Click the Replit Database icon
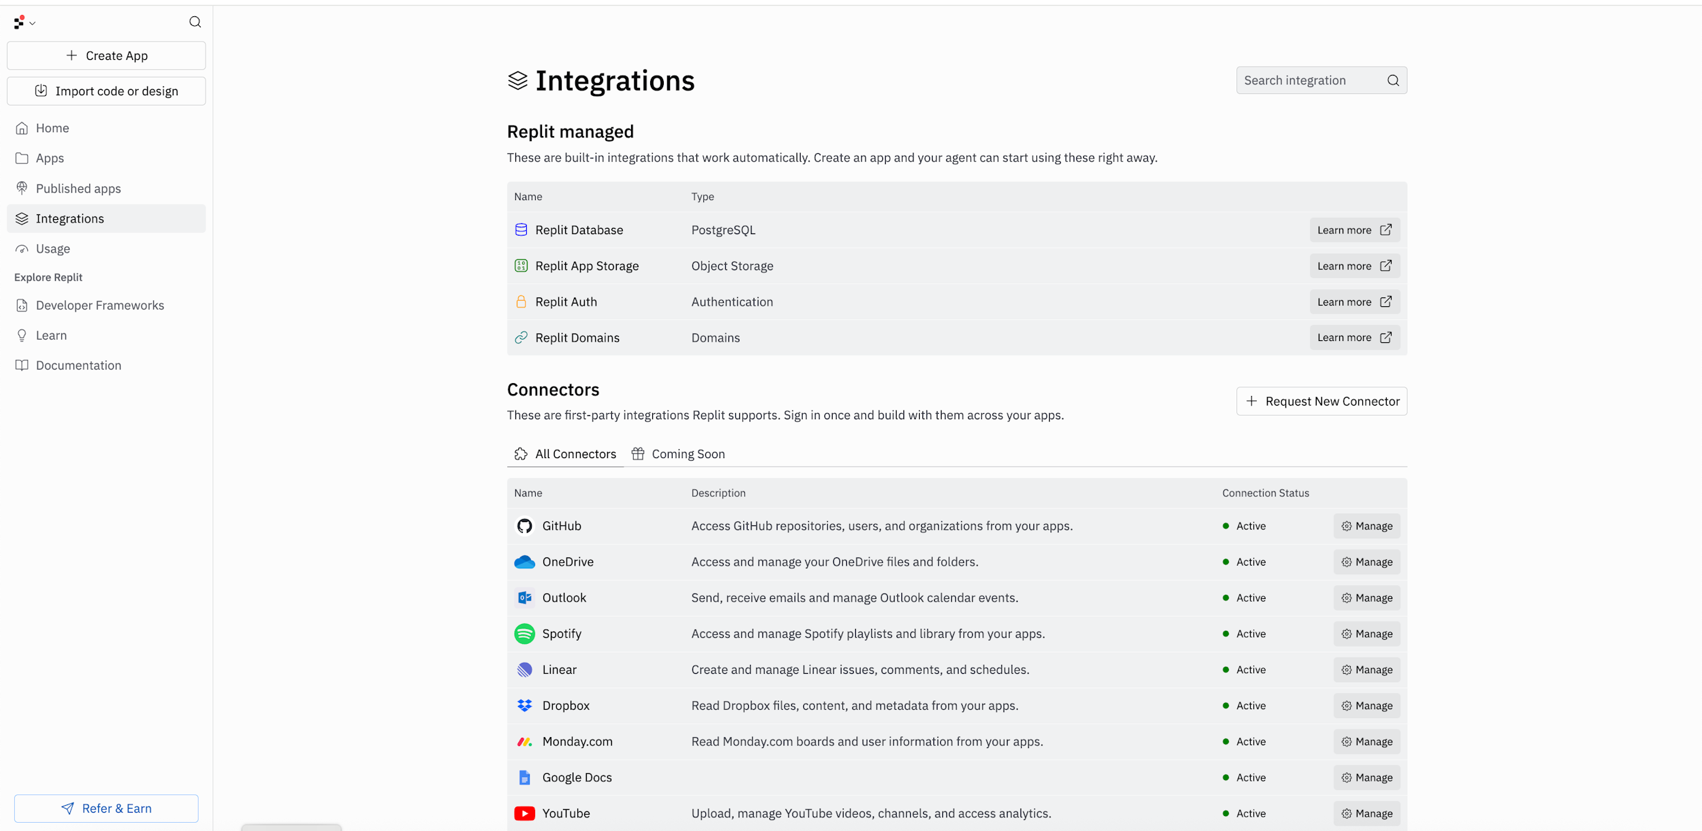This screenshot has width=1702, height=831. click(x=521, y=230)
